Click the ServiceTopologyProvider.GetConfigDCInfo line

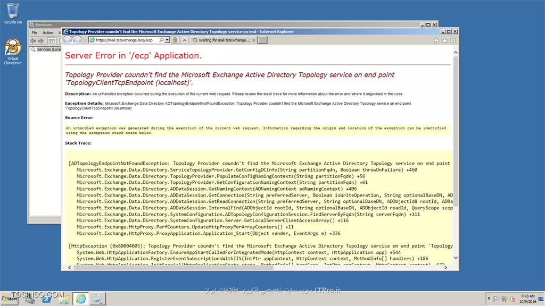247,169
